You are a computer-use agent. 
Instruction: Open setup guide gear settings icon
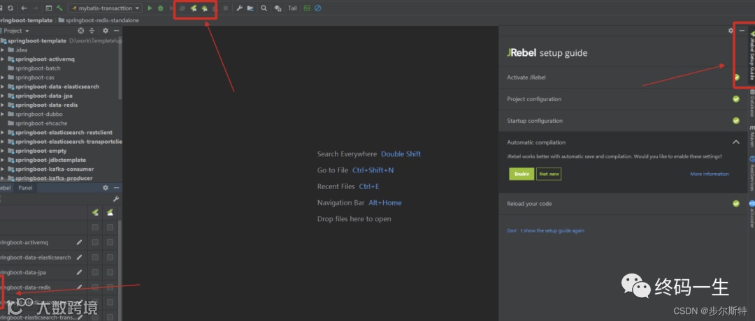(731, 30)
